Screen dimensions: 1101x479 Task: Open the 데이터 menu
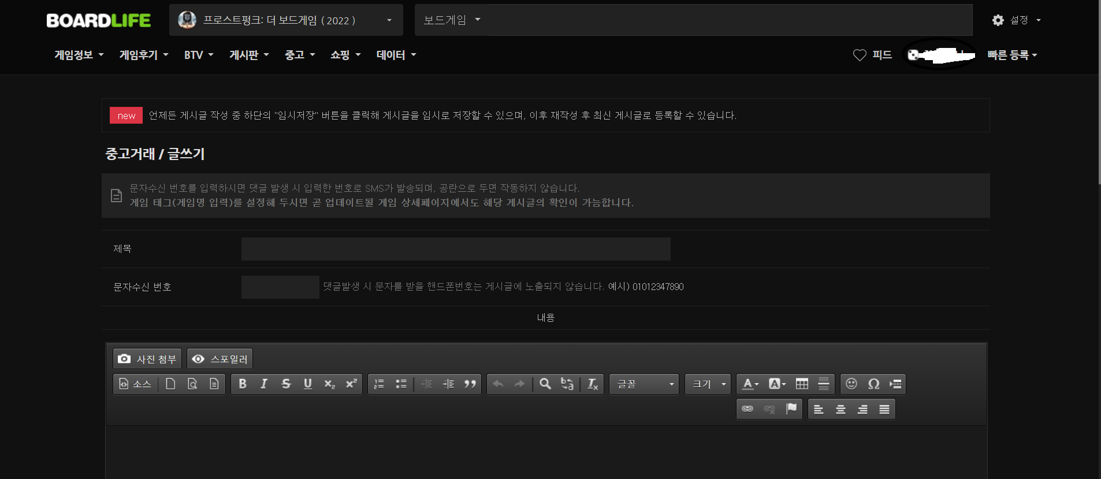396,55
